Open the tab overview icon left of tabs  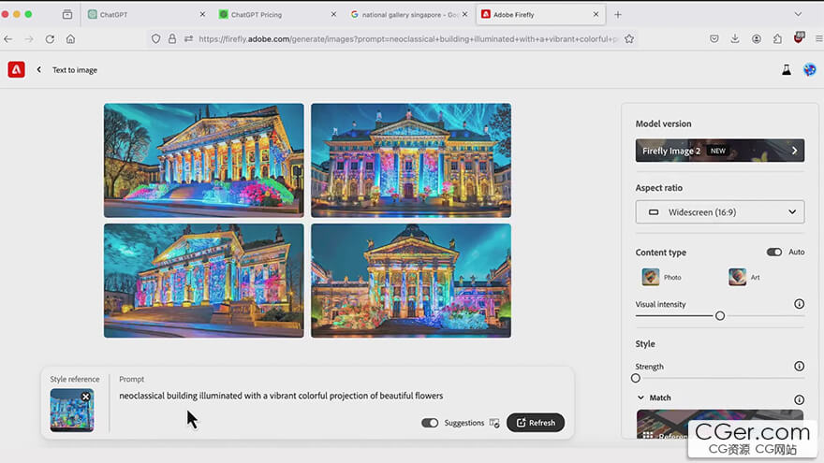[67, 15]
